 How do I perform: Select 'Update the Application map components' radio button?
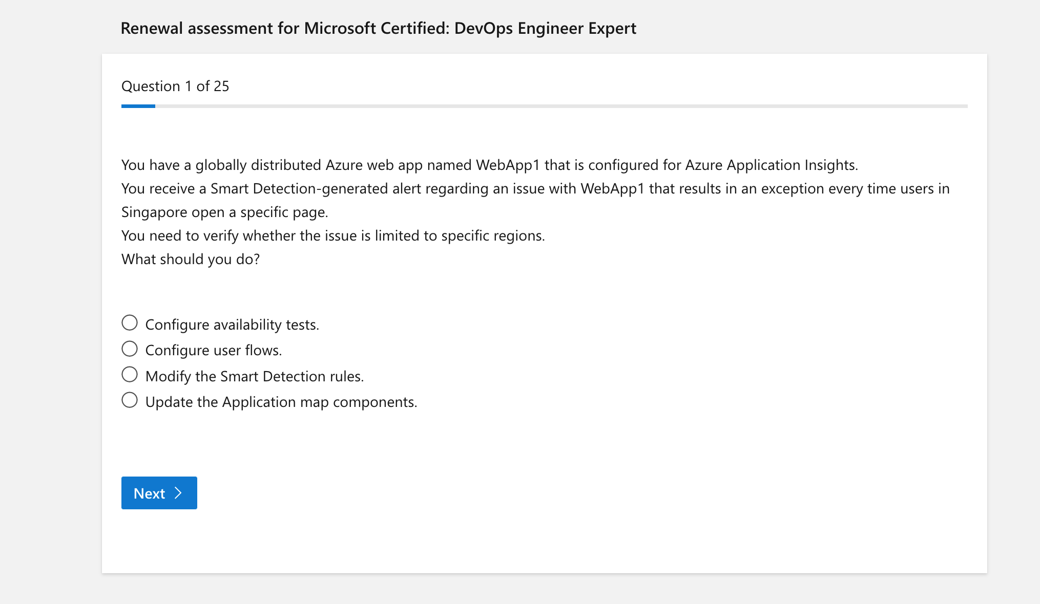pos(130,400)
